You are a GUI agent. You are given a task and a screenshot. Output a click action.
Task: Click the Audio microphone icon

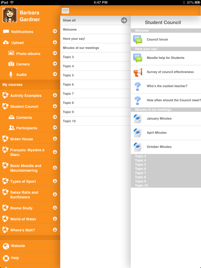tap(11, 75)
